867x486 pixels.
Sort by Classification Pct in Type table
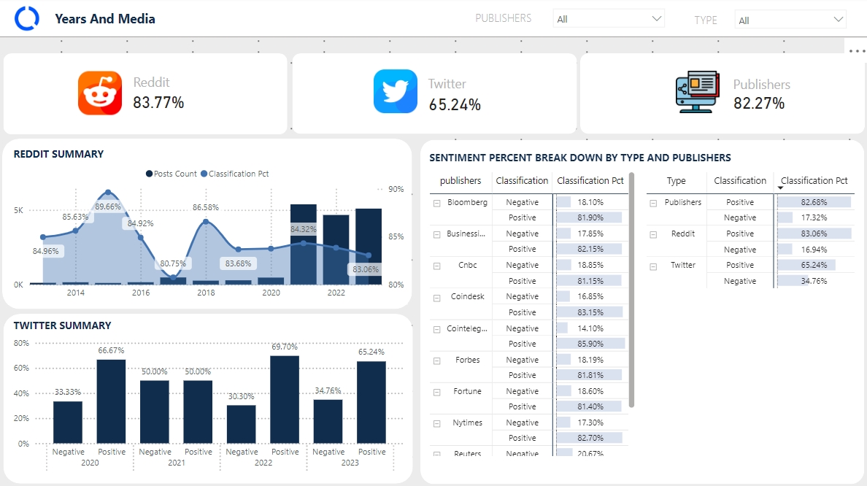[814, 181]
